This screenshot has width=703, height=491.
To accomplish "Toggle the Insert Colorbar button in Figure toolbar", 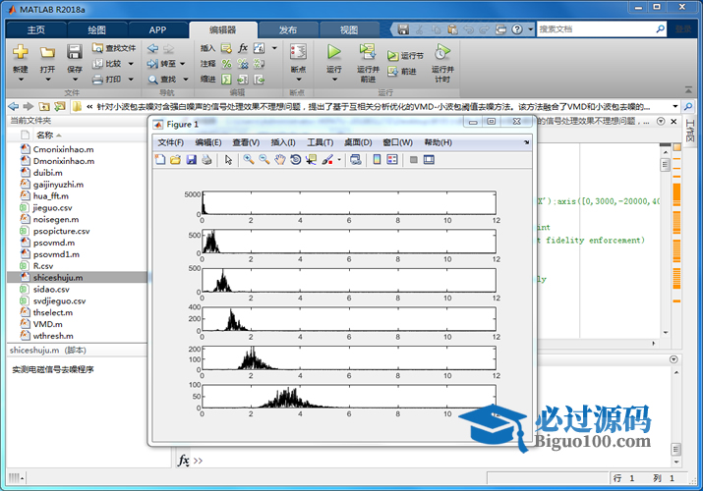I will coord(377,160).
